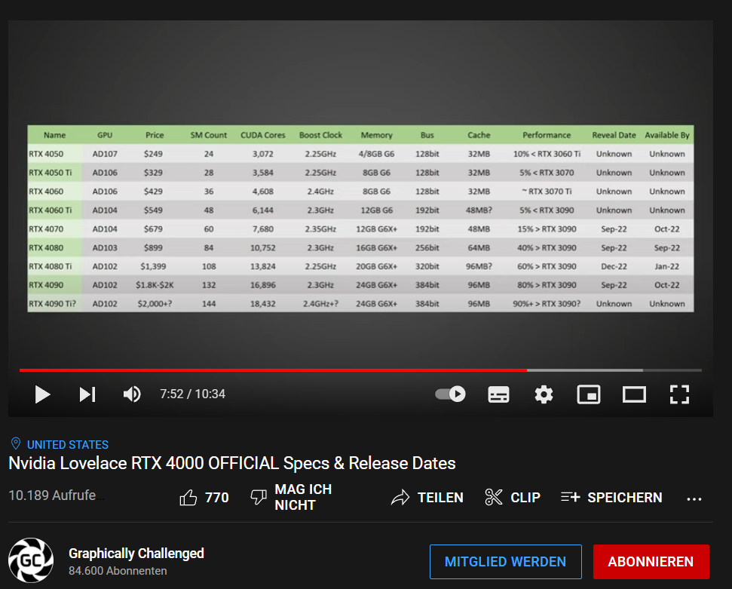
Task: Play the video
Action: tap(42, 394)
